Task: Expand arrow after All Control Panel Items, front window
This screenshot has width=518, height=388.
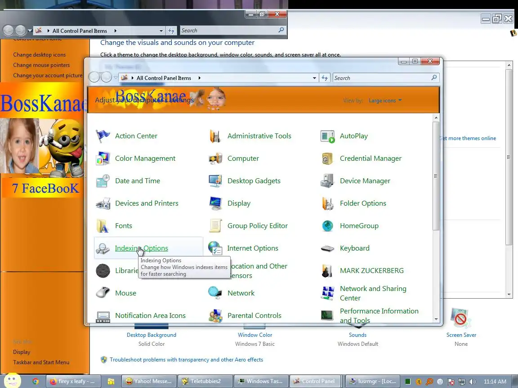Action: [199, 78]
